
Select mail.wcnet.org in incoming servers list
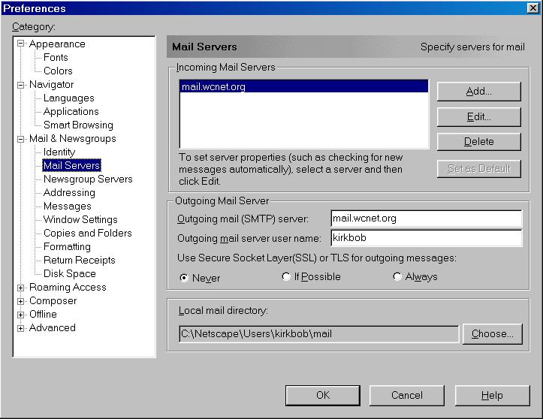(x=214, y=87)
